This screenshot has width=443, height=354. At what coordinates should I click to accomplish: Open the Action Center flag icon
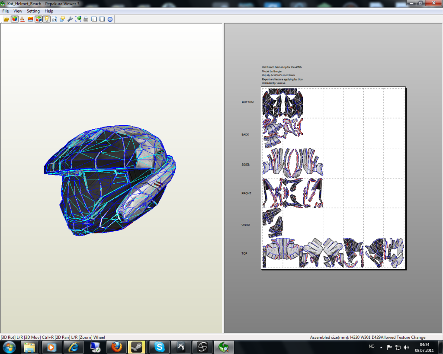tap(389, 347)
